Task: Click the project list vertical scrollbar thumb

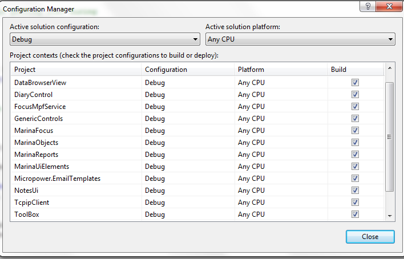Action: [x=389, y=137]
